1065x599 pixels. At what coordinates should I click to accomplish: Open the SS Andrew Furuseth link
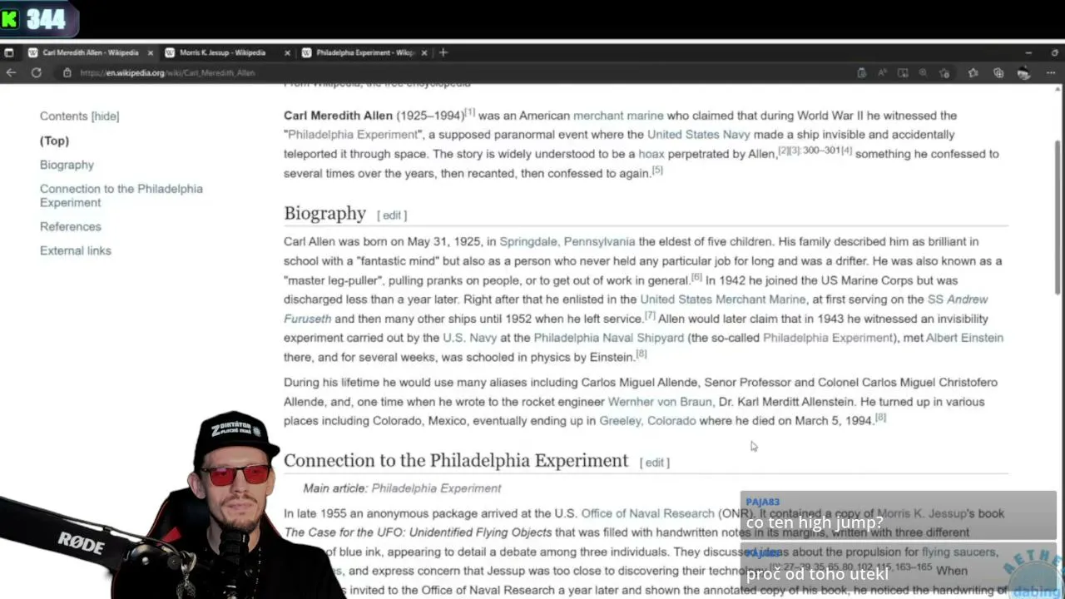pyautogui.click(x=958, y=299)
